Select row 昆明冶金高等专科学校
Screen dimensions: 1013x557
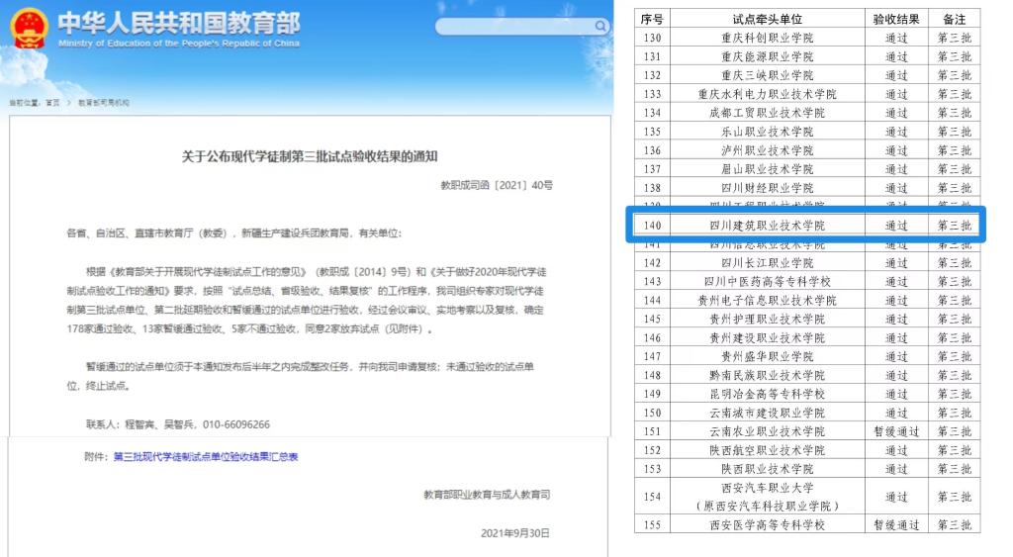(807, 394)
